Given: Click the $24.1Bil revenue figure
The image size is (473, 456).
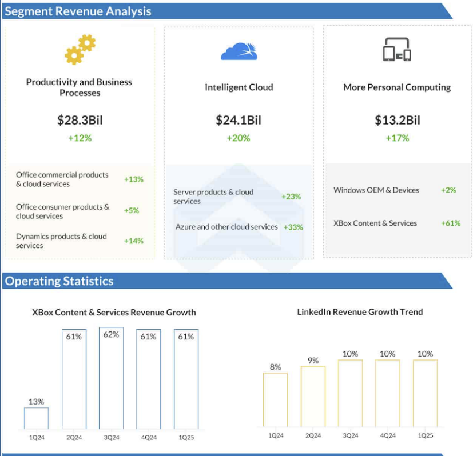Looking at the screenshot, I should tap(239, 120).
